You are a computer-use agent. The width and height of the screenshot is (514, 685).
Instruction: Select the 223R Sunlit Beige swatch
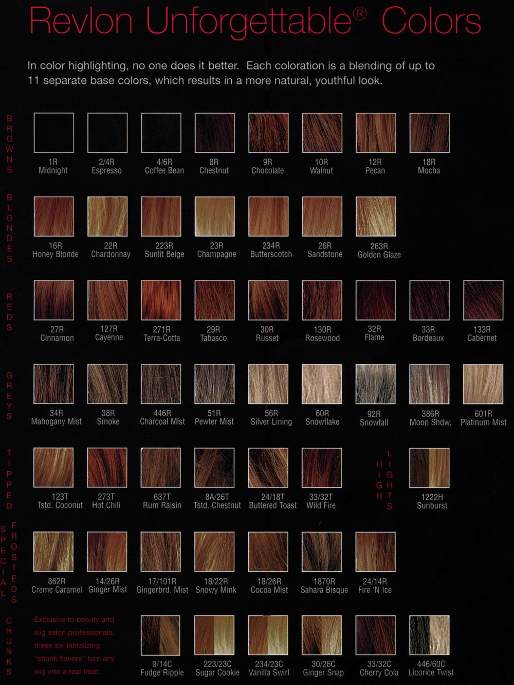[161, 217]
